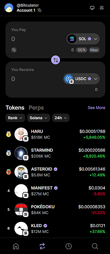Open the See More link

pos(97,108)
